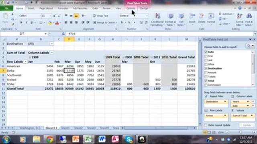Switch to the Page Layout tab
This screenshot has width=257, height=144.
click(46, 8)
